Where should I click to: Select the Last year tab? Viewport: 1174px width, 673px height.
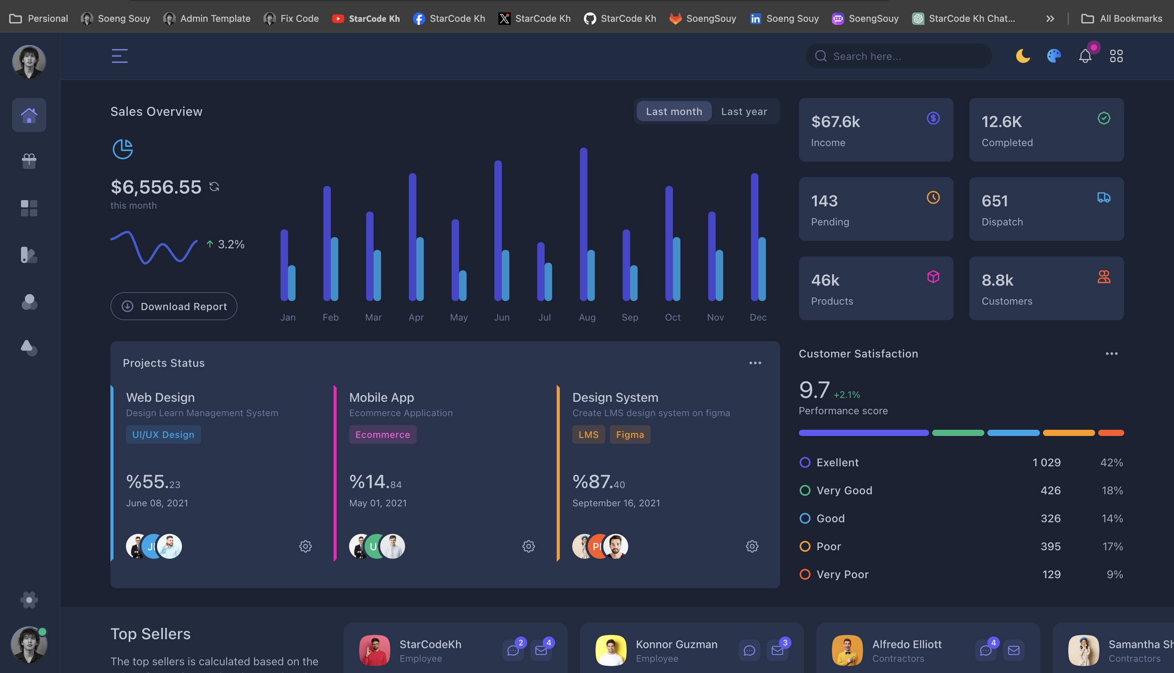click(744, 112)
